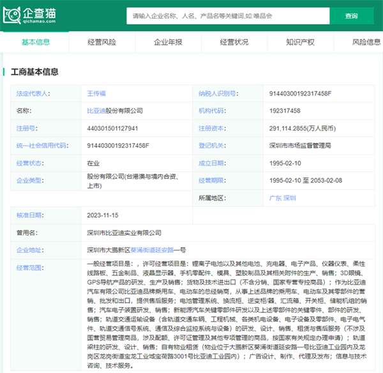
Task: Switch to the 基本信息 tab
Action: pos(36,42)
